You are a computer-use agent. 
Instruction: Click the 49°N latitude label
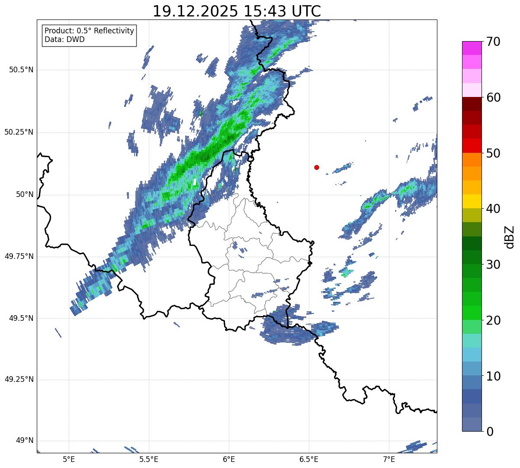coord(25,441)
